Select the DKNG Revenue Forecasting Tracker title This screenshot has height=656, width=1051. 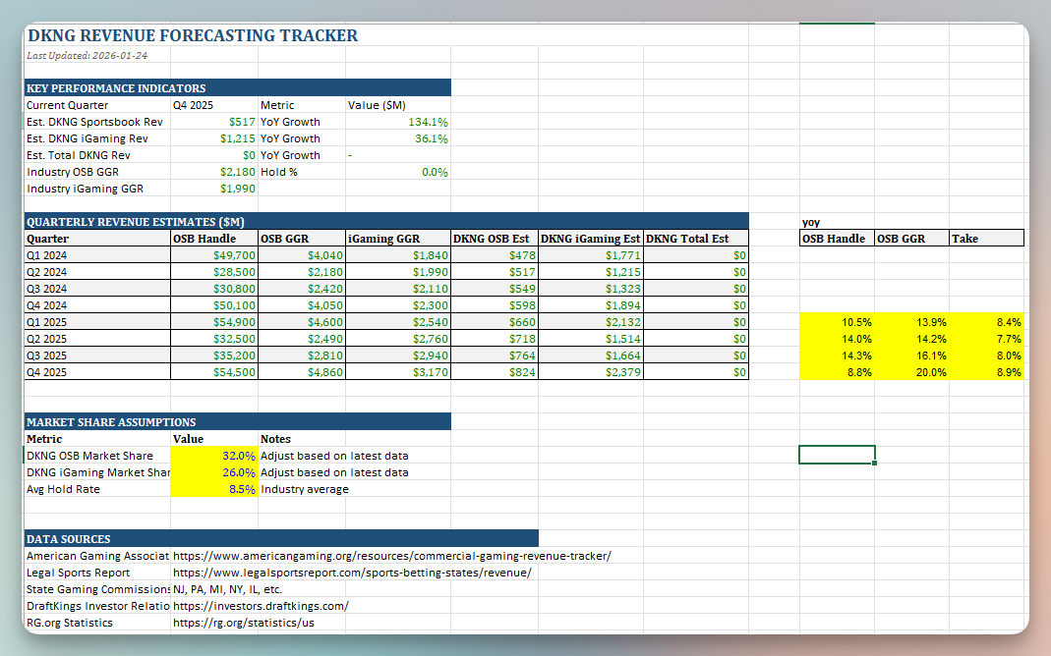[193, 35]
